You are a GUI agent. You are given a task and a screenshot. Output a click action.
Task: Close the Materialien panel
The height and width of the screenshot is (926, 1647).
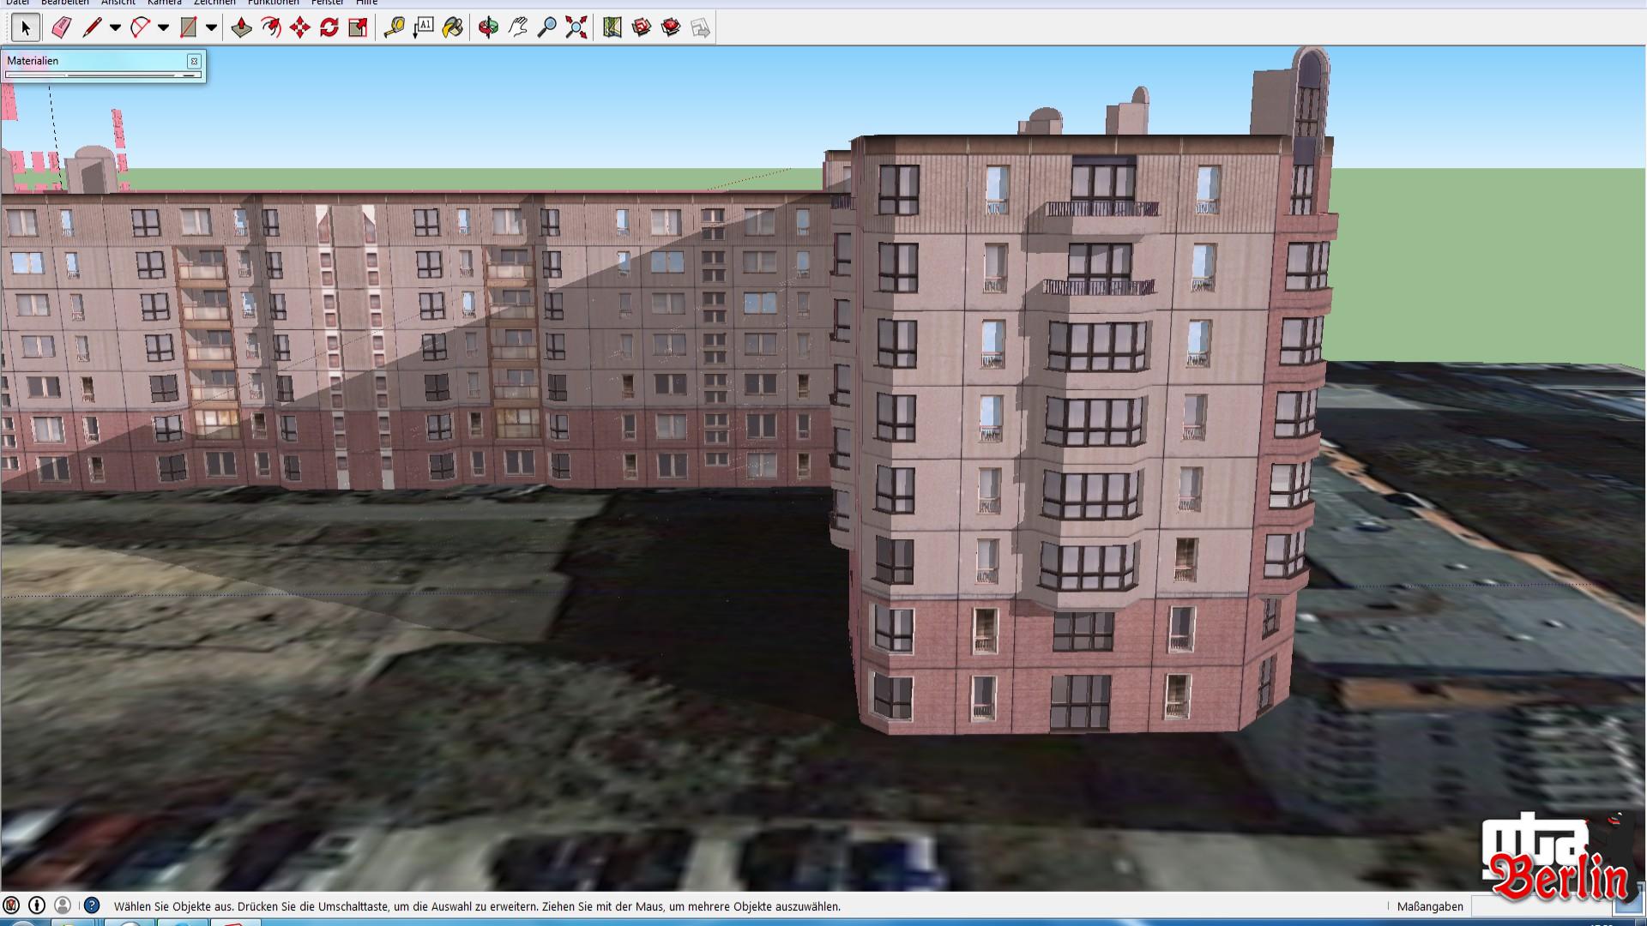pos(194,61)
